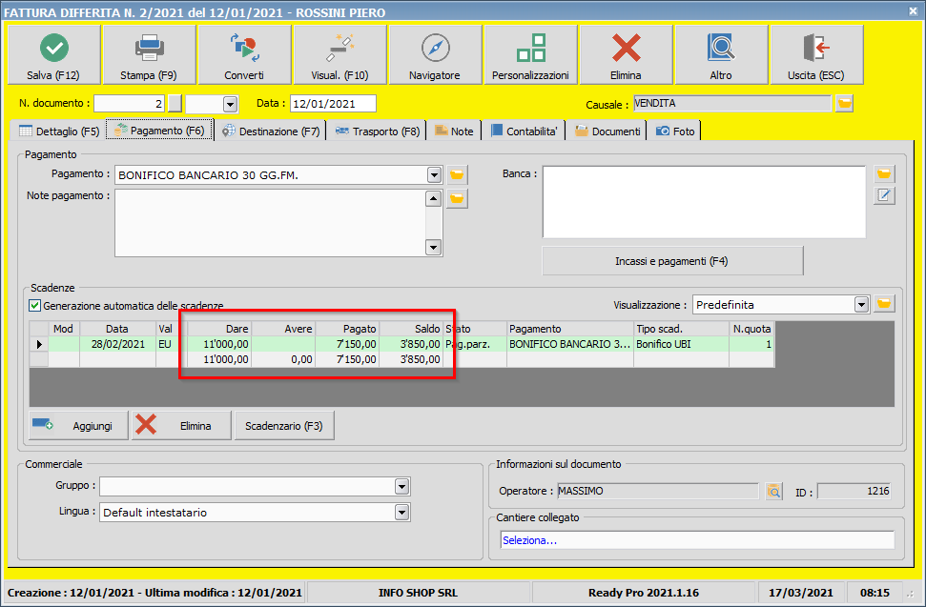Click folder icon next to Causale field
926x607 pixels.
(844, 104)
